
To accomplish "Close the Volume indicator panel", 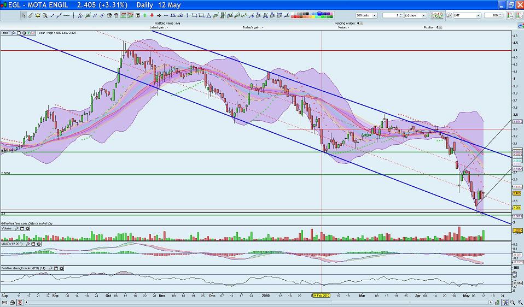I will click(x=27, y=228).
